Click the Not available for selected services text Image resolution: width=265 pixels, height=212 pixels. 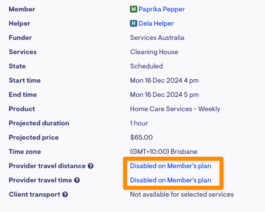pos(182,194)
